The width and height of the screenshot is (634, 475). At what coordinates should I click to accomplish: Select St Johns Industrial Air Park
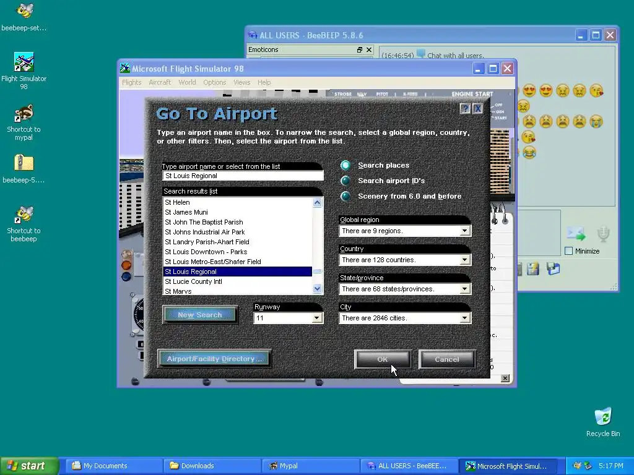237,232
